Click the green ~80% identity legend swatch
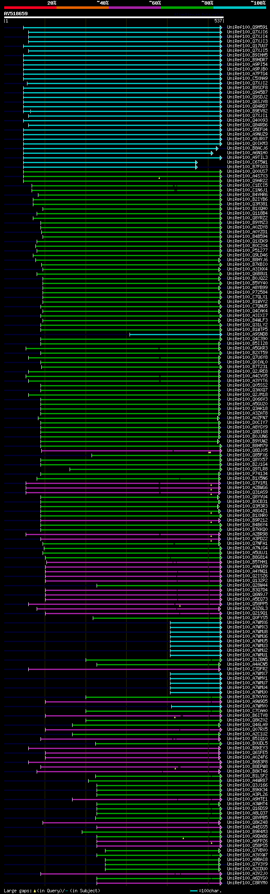Image resolution: width=270 pixels, height=894 pixels. click(x=187, y=8)
